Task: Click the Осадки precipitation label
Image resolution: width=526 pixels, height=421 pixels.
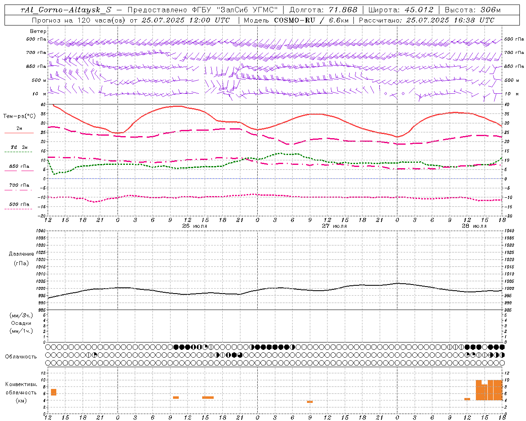Action: [21, 323]
